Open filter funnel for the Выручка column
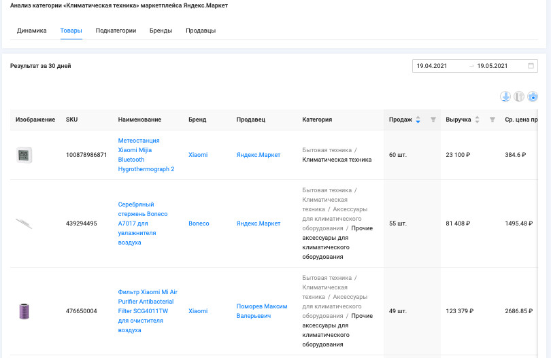551x358 pixels. pos(492,120)
